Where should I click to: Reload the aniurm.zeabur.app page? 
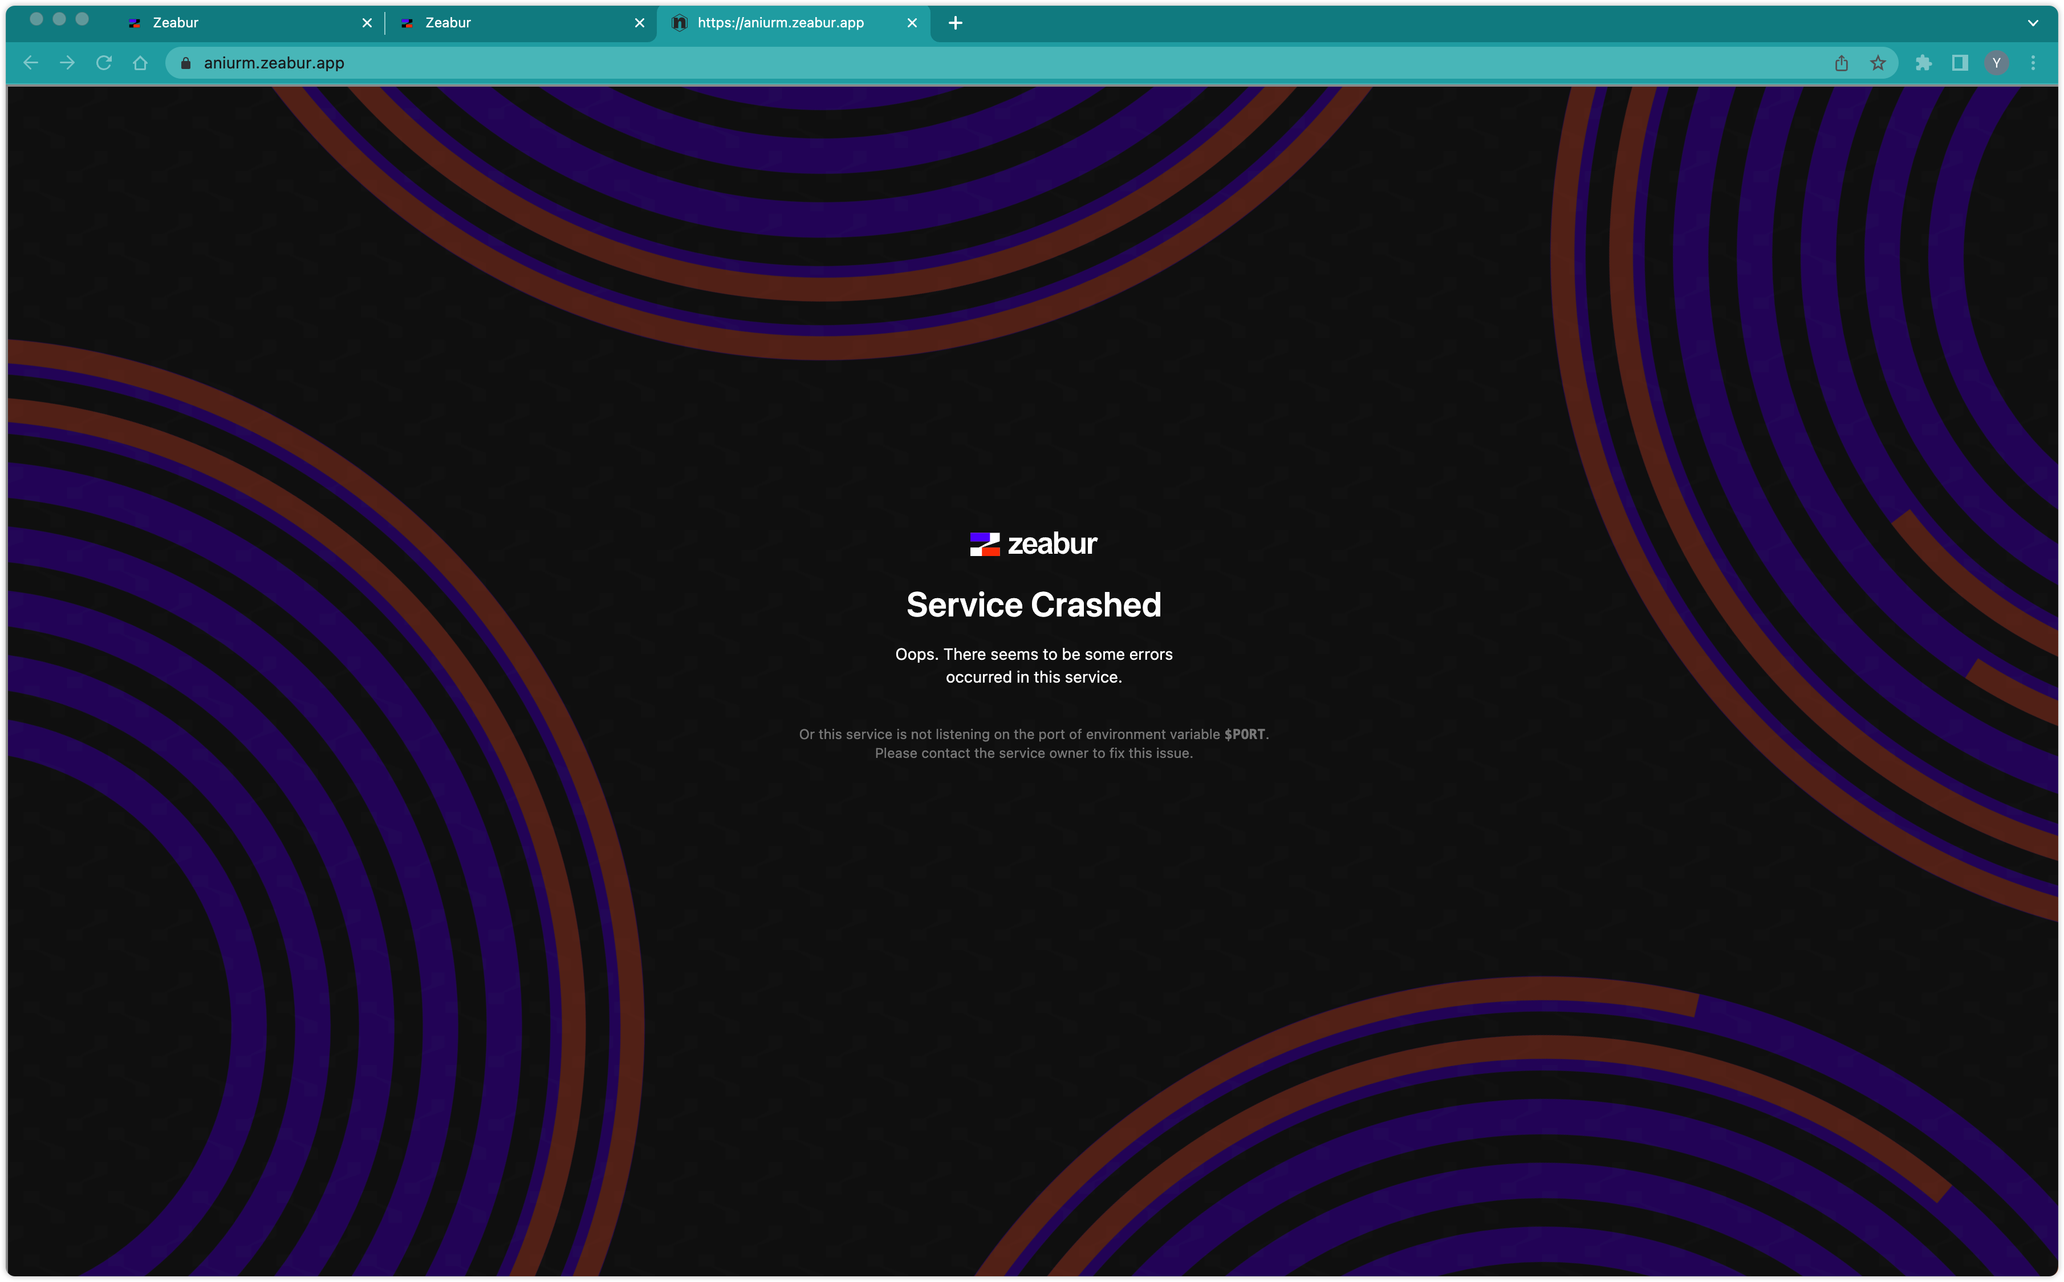[x=103, y=63]
